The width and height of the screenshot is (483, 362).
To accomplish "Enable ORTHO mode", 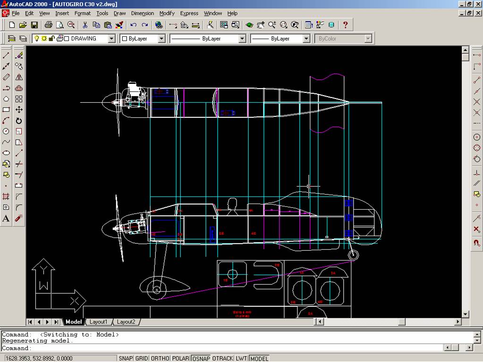I will pos(160,358).
